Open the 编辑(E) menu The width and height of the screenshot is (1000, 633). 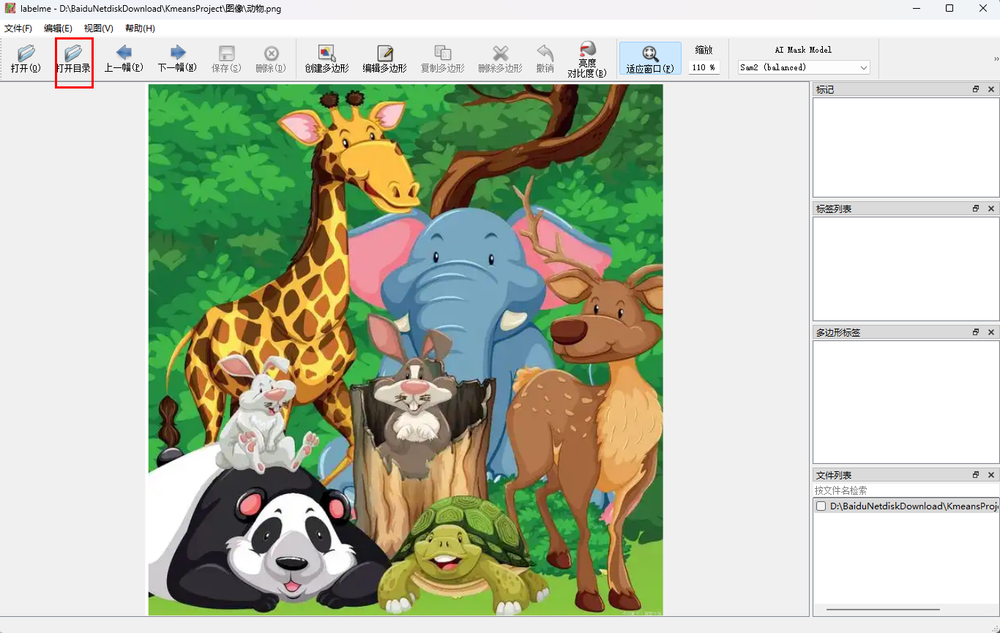coord(58,29)
